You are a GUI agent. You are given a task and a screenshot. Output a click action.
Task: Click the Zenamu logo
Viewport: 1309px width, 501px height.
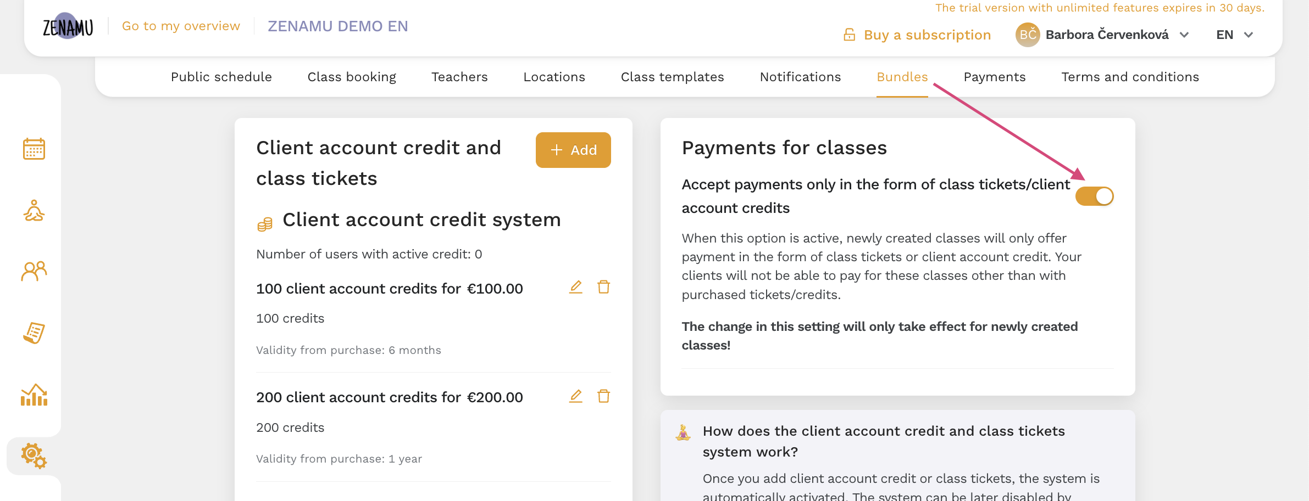(68, 26)
